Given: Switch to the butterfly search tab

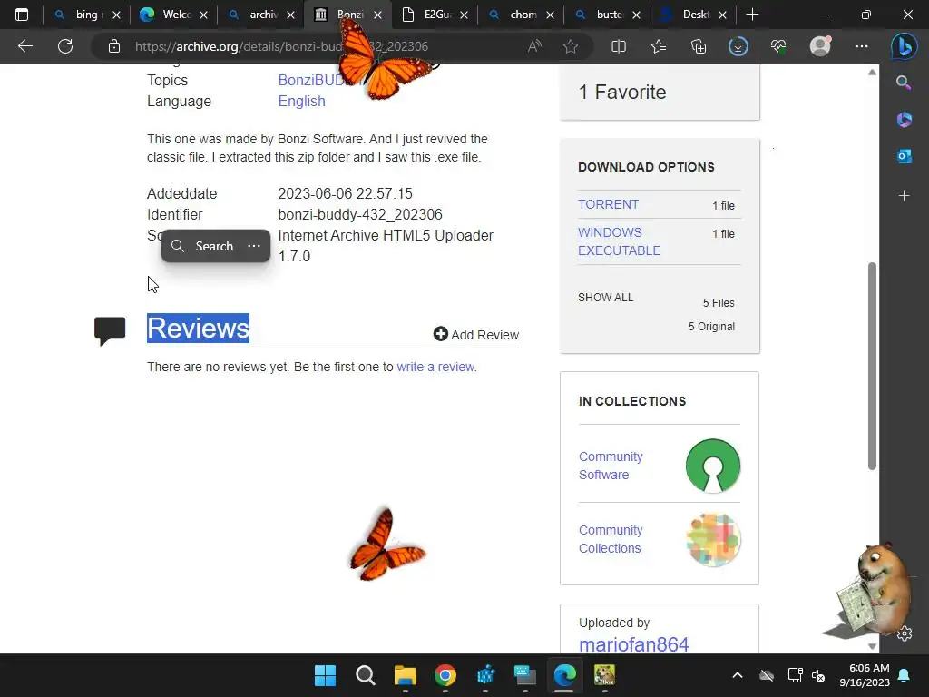Looking at the screenshot, I should coord(607,15).
